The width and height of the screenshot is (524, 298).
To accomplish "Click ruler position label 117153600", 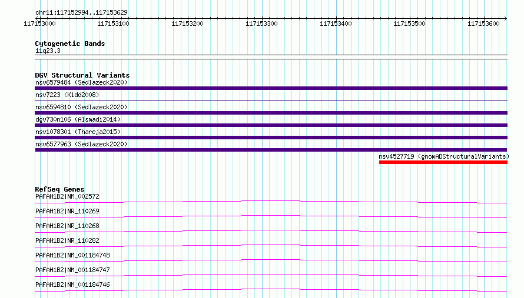I will pos(483,24).
